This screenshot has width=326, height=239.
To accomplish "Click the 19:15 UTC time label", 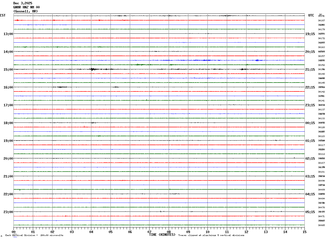I will [310, 34].
